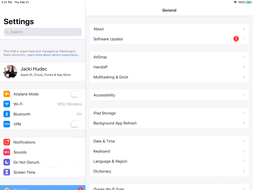The width and height of the screenshot is (253, 190).
Task: Expand Background App Refresh chevron
Action: [244, 123]
